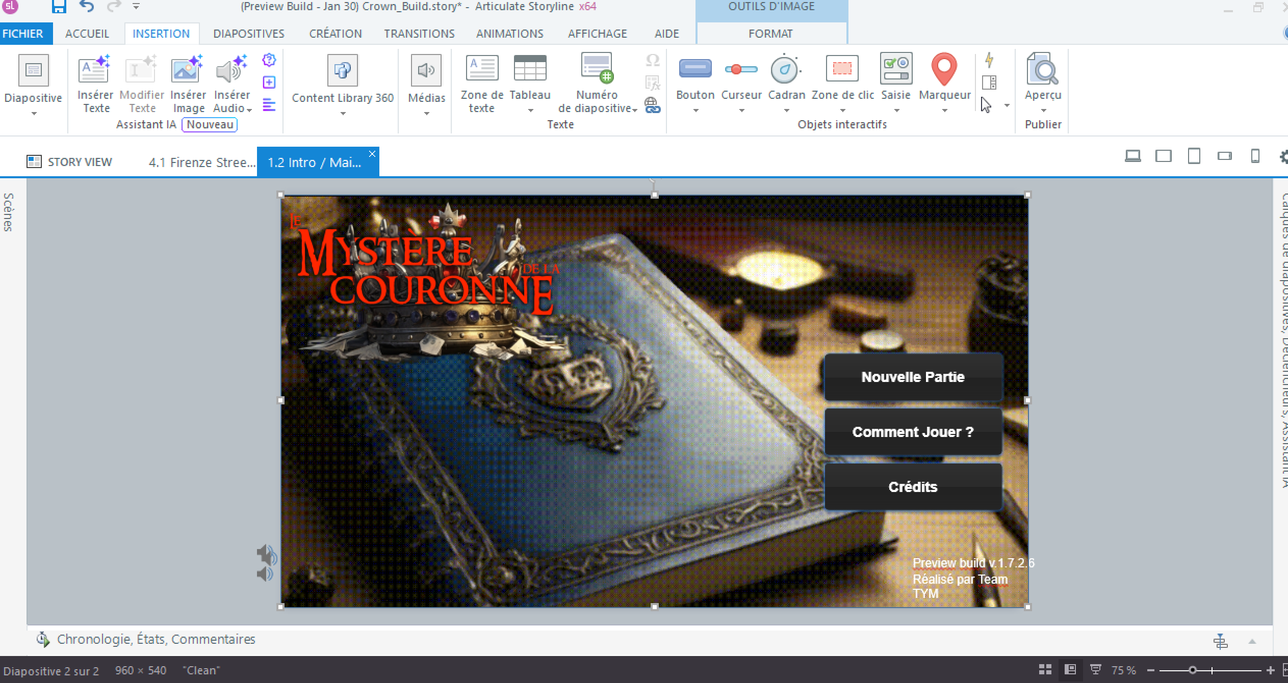Open the FORMAT tab under Outils d'image
The image size is (1288, 683).
click(x=771, y=34)
